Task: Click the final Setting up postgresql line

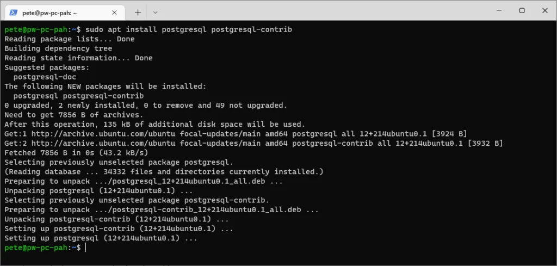Action: (x=101, y=238)
